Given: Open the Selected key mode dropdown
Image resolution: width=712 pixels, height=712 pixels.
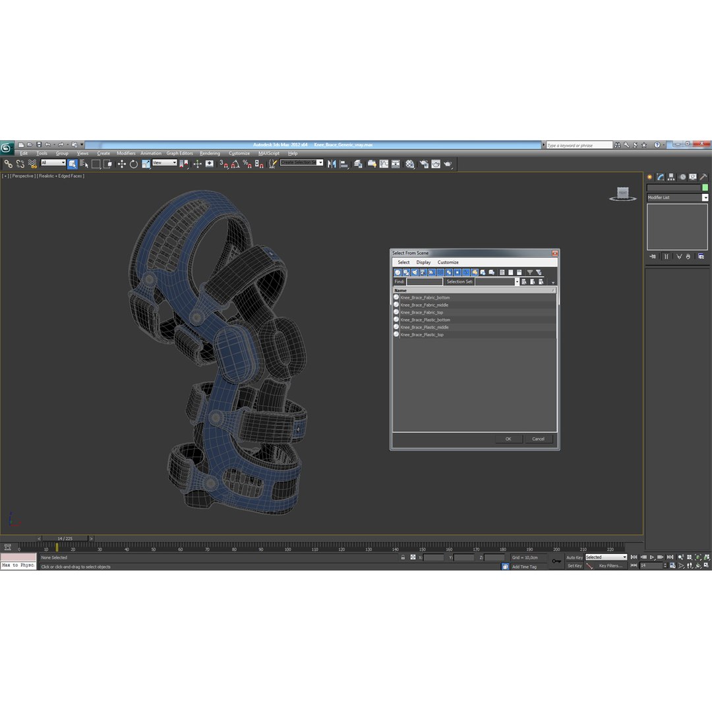Looking at the screenshot, I should coord(606,557).
